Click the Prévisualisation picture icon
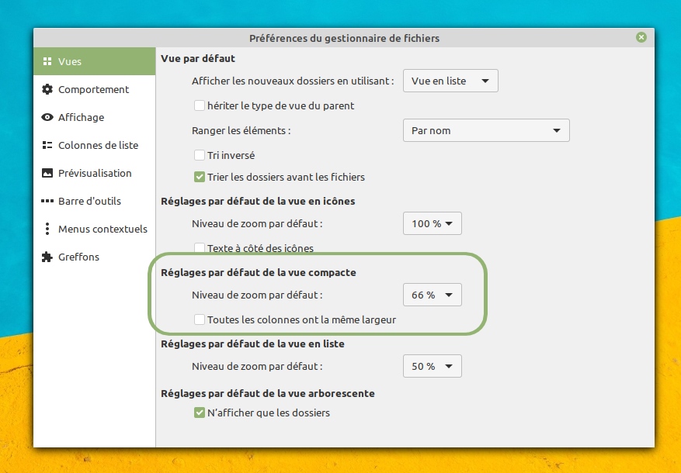 coord(47,174)
